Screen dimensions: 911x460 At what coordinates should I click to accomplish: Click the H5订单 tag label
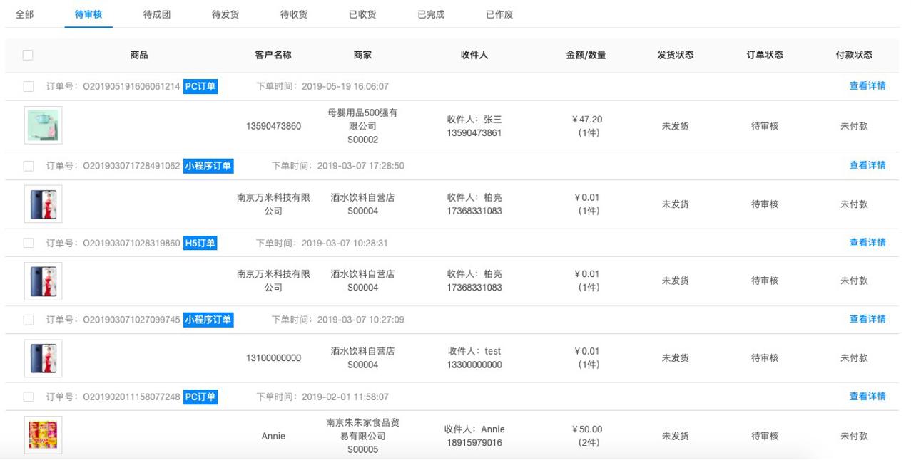click(200, 244)
